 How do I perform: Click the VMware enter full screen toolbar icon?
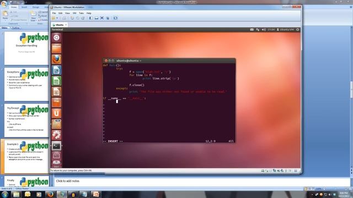102,18
